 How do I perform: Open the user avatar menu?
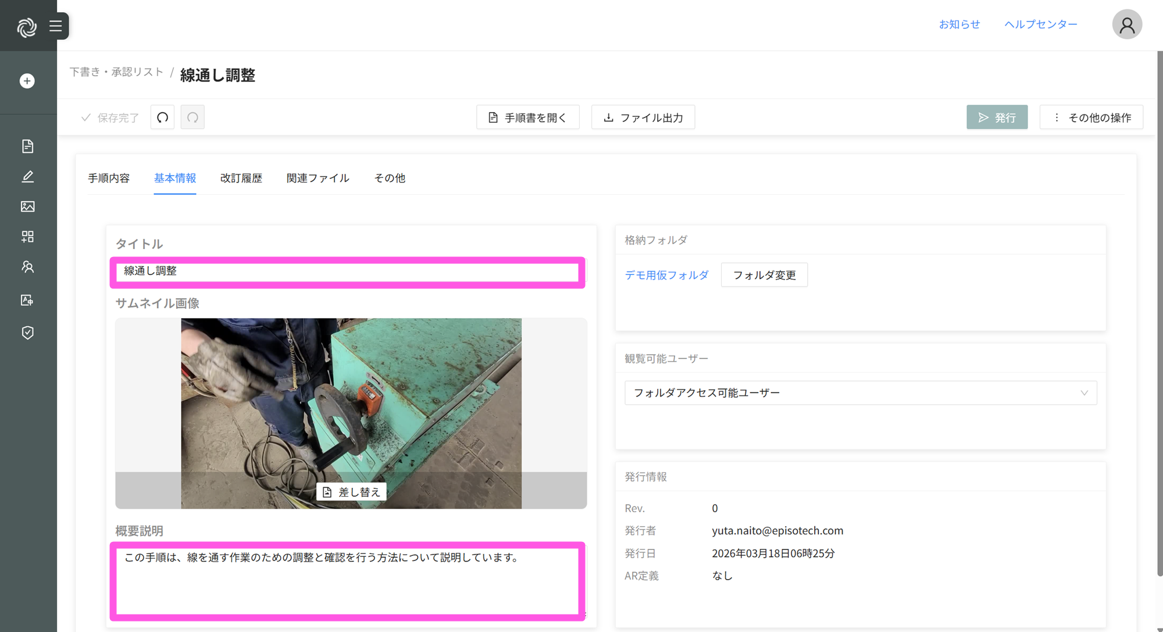tap(1126, 25)
